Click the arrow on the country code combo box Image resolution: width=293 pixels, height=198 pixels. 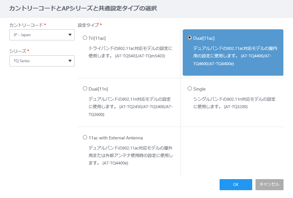pos(70,35)
